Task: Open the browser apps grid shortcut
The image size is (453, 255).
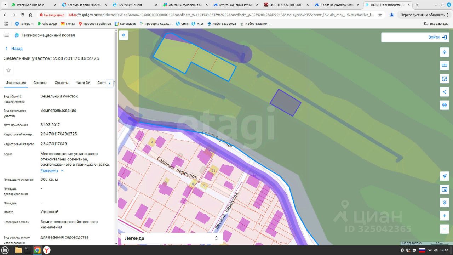Action: [x=6, y=24]
